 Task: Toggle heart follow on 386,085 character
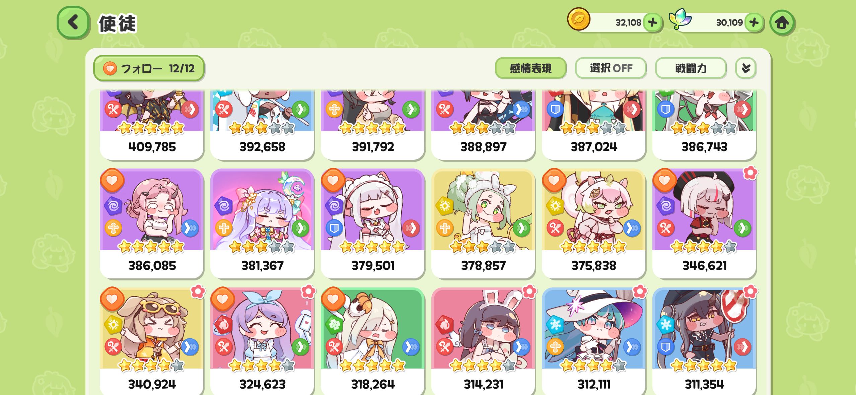112,181
